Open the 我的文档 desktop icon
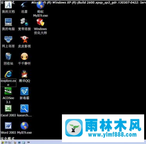This screenshot has width=146, height=144. pyautogui.click(x=8, y=7)
